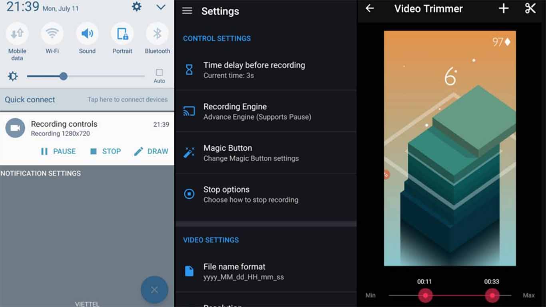This screenshot has height=307, width=546.
Task: Open the Settings hamburger menu
Action: (x=187, y=11)
